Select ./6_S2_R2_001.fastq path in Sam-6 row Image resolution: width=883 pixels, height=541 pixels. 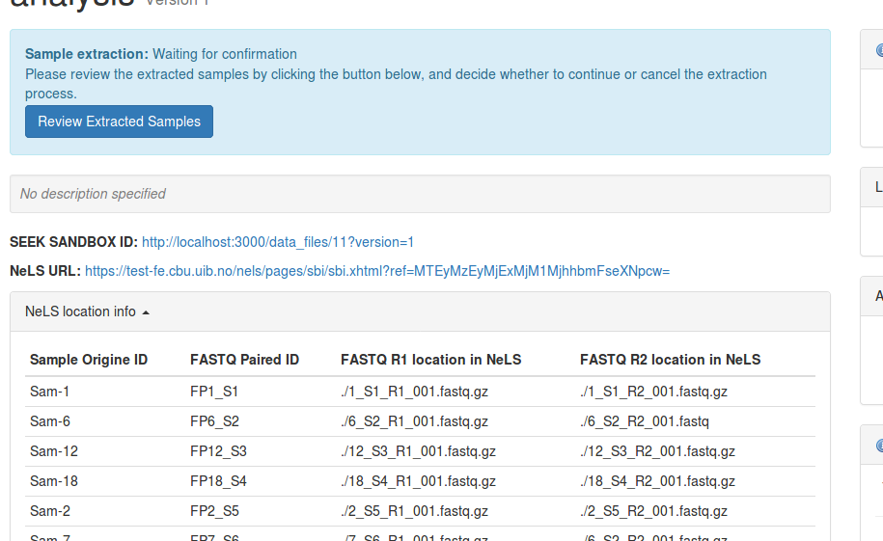pyautogui.click(x=645, y=421)
